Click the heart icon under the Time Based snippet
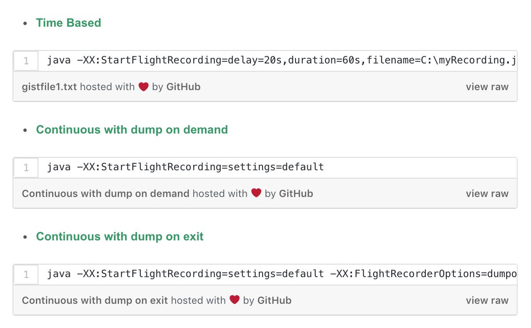This screenshot has width=531, height=328. (143, 87)
